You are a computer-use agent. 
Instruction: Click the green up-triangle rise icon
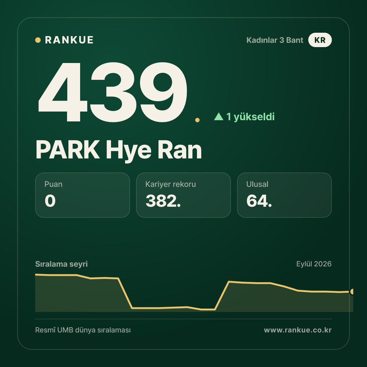click(219, 117)
